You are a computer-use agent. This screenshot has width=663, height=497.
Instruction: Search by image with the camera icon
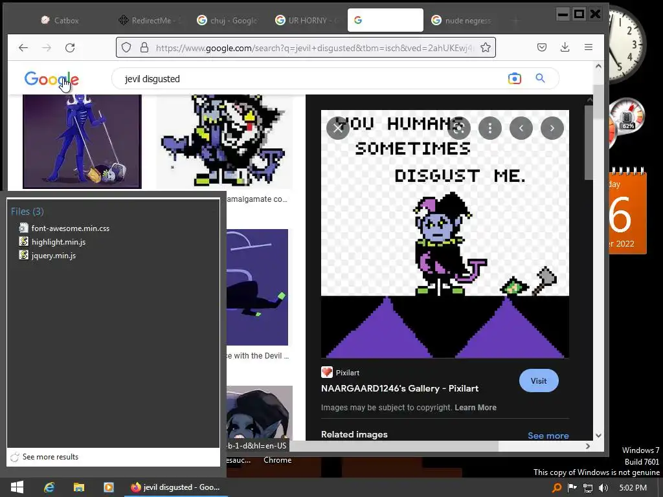(x=515, y=78)
